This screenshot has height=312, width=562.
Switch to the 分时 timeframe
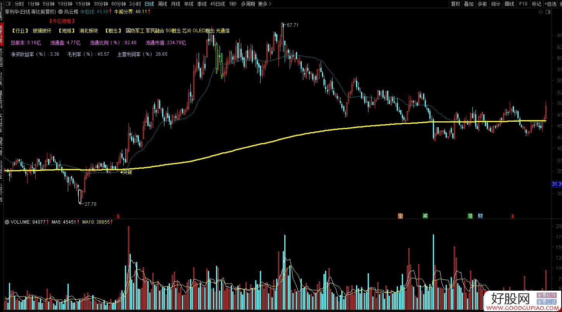[x=19, y=4]
